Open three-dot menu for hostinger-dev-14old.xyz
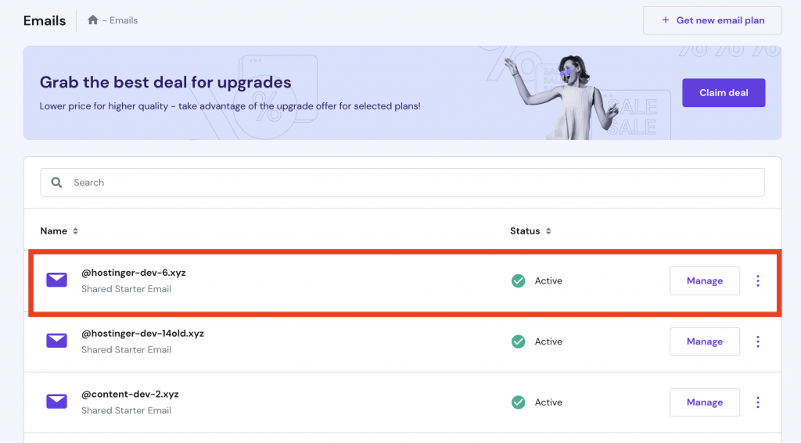The height and width of the screenshot is (443, 801). point(758,341)
